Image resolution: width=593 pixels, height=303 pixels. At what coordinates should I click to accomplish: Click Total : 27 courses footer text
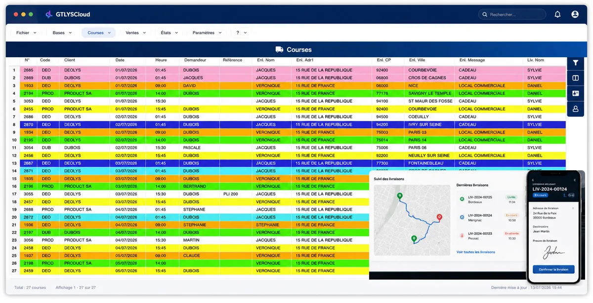[x=30, y=287]
